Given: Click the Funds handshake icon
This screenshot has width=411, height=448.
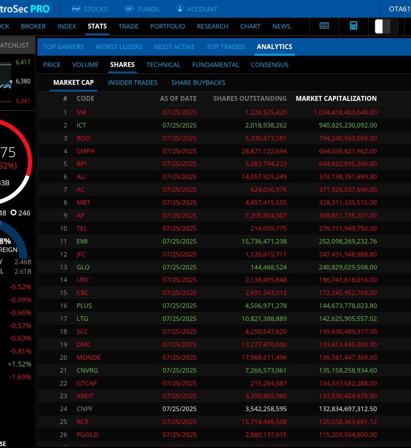Looking at the screenshot, I should click(x=129, y=9).
